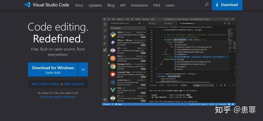Open the terminal '1: node' dropdown
The width and height of the screenshot is (263, 121).
(203, 85)
